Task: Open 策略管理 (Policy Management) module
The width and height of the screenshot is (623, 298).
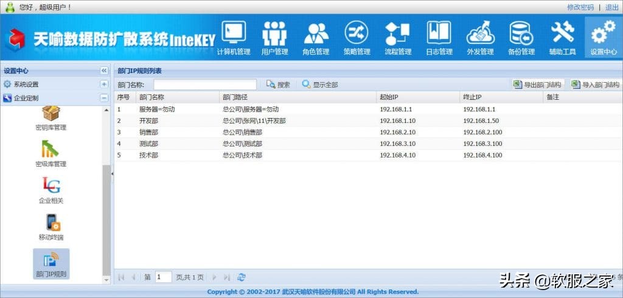Action: 357,38
